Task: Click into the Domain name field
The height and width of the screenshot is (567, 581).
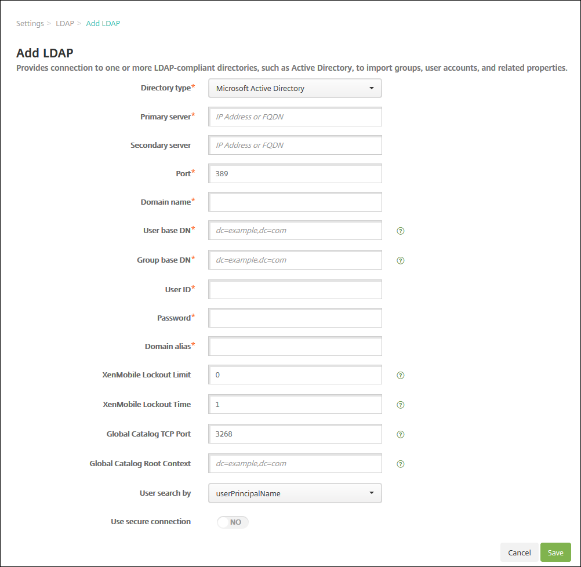Action: pos(295,202)
